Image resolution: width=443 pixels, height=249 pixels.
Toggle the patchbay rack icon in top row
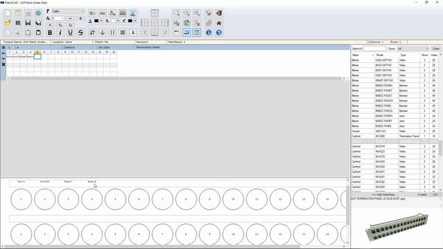click(123, 13)
